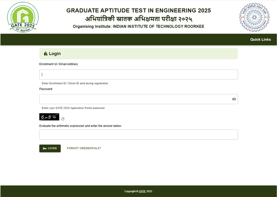The image size is (277, 197).
Task: Click the Hindi exam title heading
Action: 138,19
